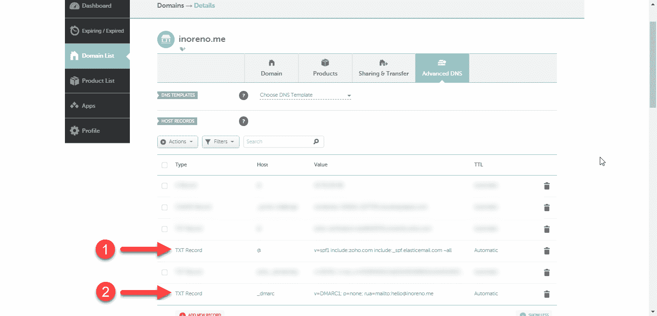Expand the Choose DNS Template dropdown
This screenshot has height=316, width=657.
pyautogui.click(x=305, y=95)
